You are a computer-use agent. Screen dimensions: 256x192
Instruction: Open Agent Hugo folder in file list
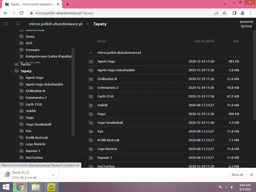tap(163, 61)
